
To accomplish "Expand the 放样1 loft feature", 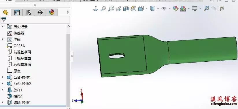I will click(x=2, y=90).
